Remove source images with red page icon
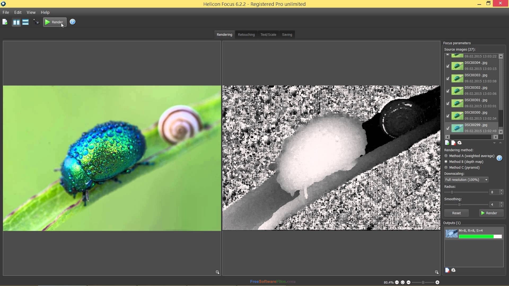509x286 pixels. pyautogui.click(x=453, y=143)
